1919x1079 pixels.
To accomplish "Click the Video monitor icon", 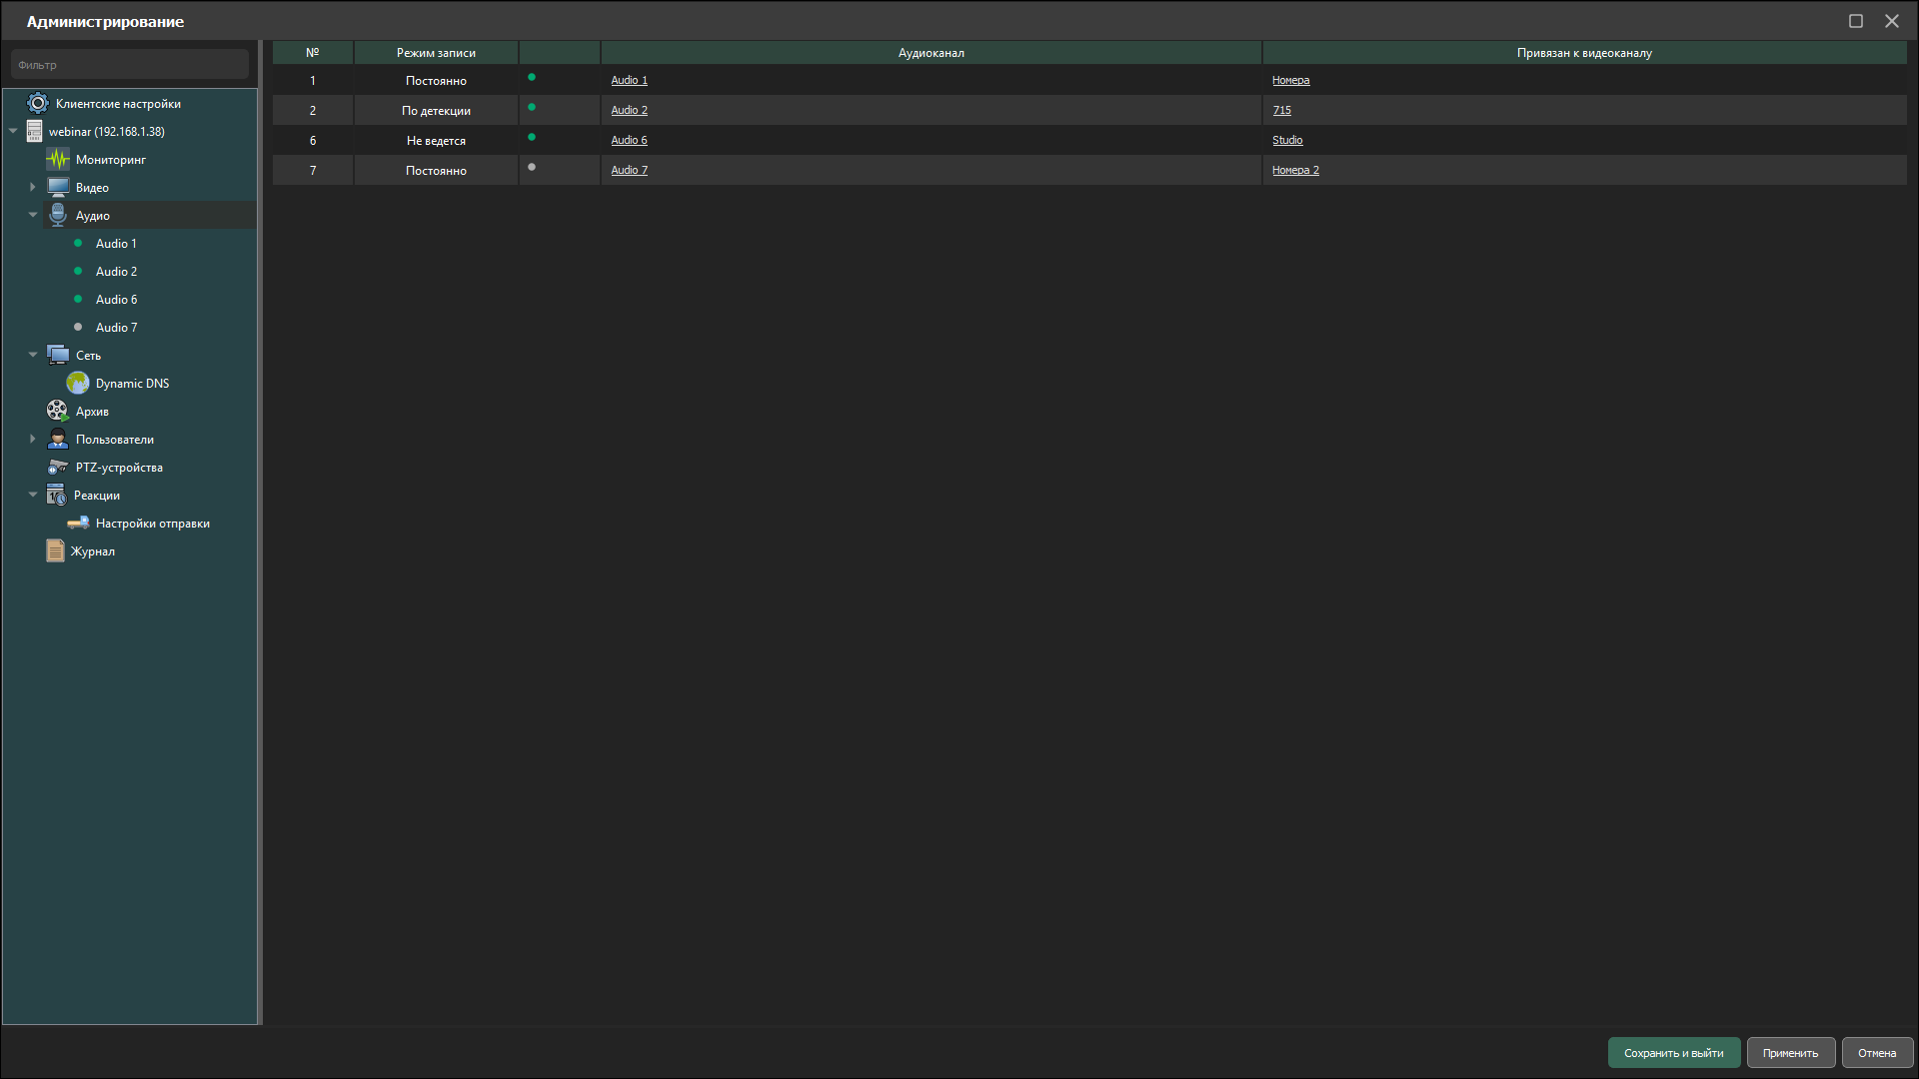I will pyautogui.click(x=58, y=188).
